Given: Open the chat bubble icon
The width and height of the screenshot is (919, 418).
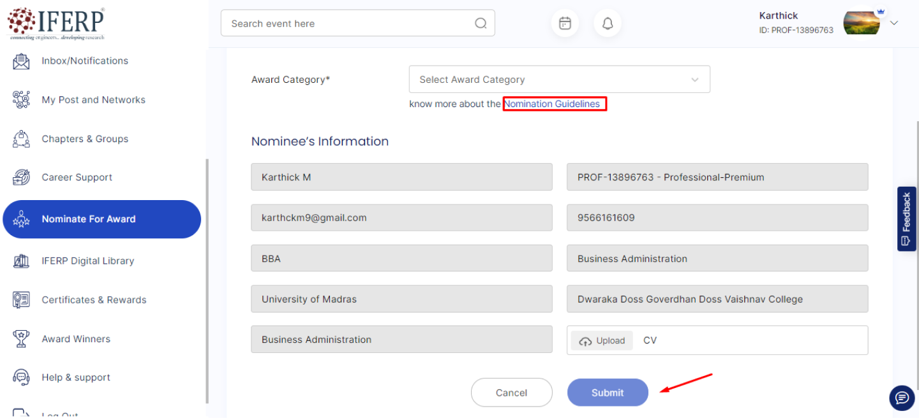Looking at the screenshot, I should coord(902,398).
